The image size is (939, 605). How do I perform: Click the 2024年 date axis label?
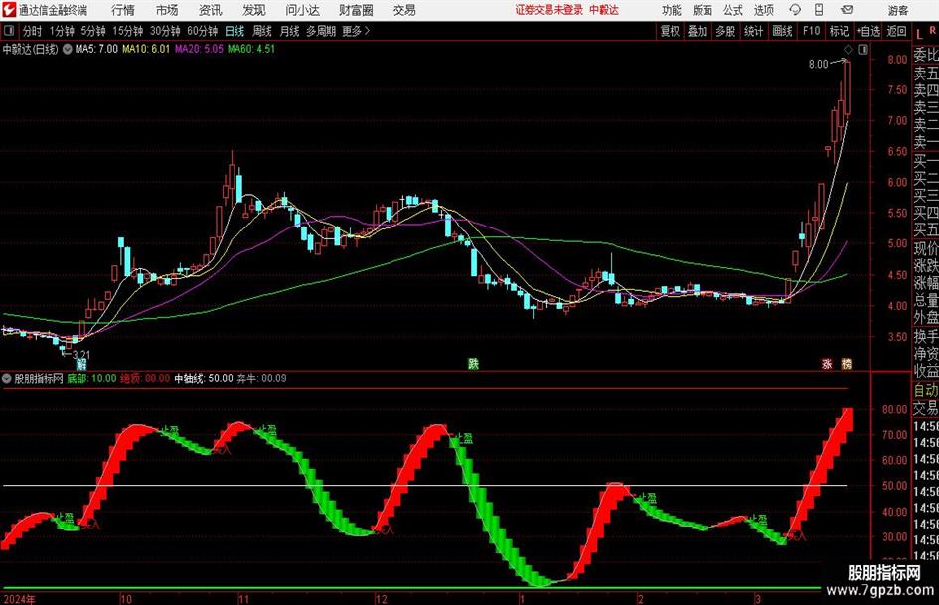pyautogui.click(x=19, y=599)
